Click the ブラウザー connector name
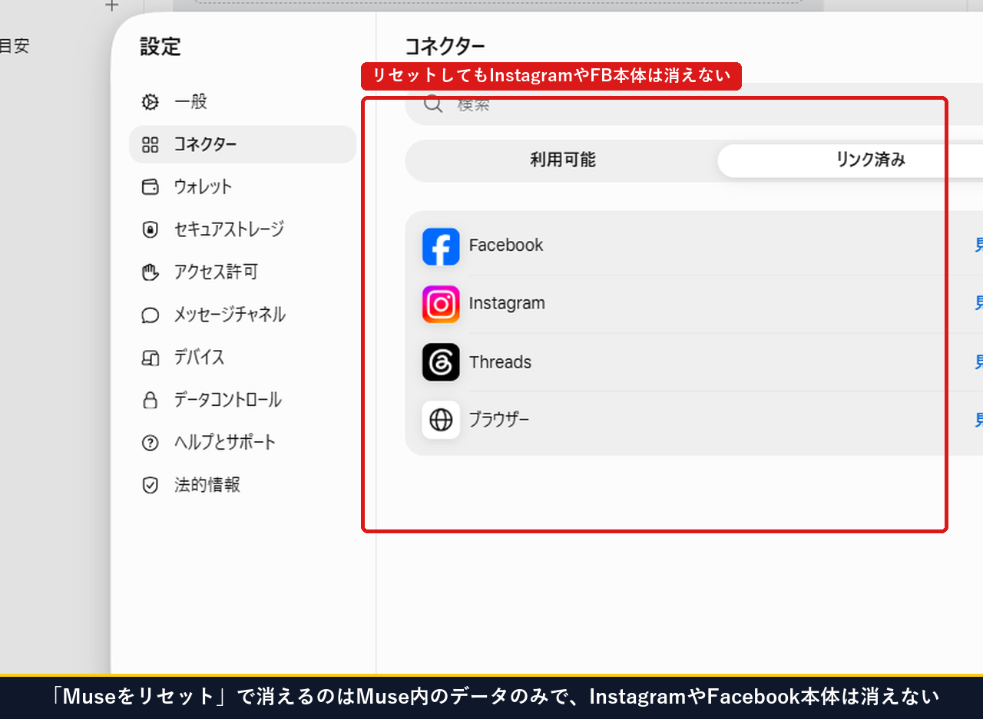Viewport: 983px width, 719px height. click(499, 420)
